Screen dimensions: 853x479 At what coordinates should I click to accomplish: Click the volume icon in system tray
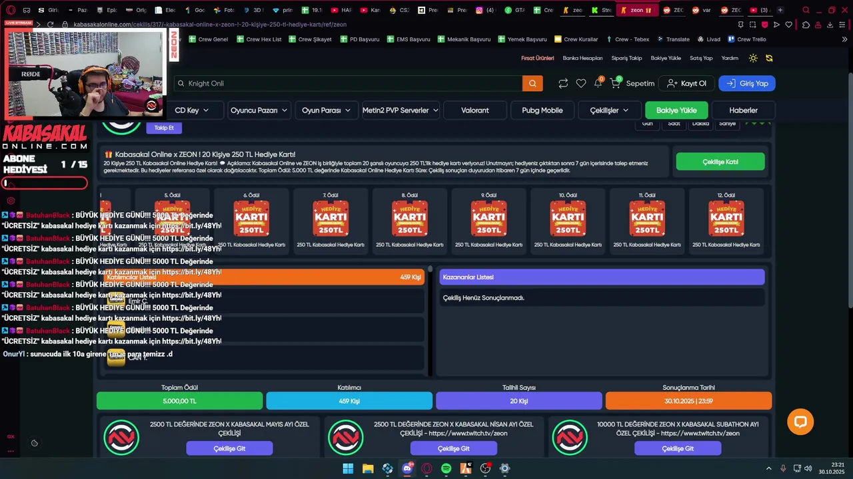808,468
